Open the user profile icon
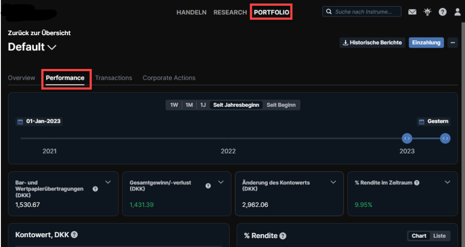465x247 pixels. [x=457, y=12]
